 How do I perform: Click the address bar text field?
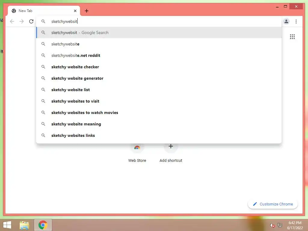159,21
